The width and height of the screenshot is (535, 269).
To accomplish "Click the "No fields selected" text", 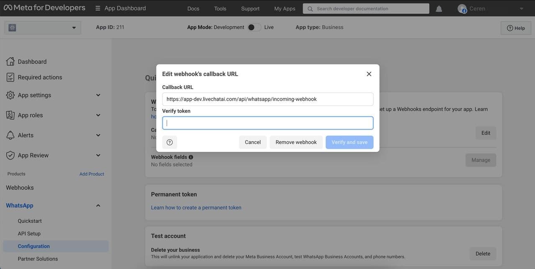I will tap(172, 165).
